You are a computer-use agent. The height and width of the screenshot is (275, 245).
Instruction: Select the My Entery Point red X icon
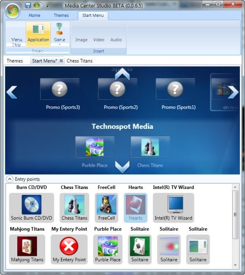click(69, 246)
